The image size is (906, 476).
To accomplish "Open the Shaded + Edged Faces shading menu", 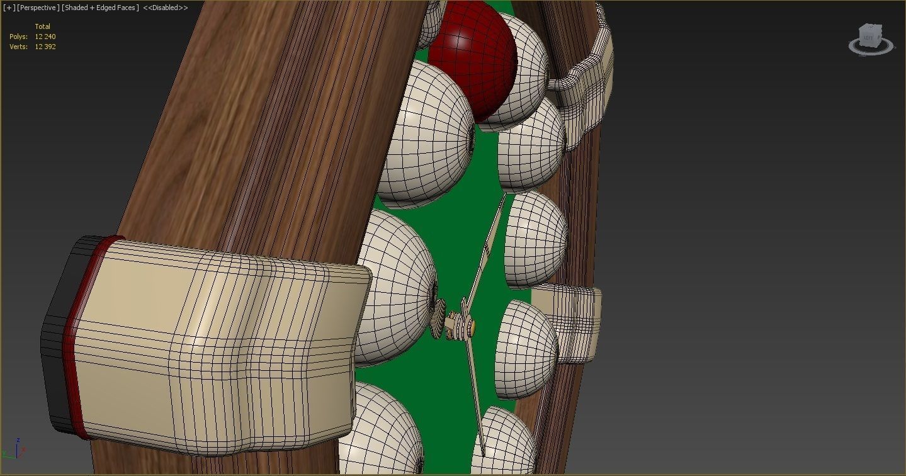I will click(x=100, y=8).
